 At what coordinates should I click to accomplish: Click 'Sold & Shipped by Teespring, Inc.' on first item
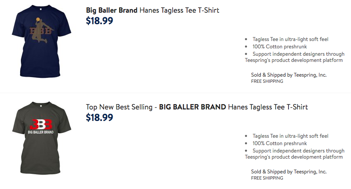tap(289, 75)
